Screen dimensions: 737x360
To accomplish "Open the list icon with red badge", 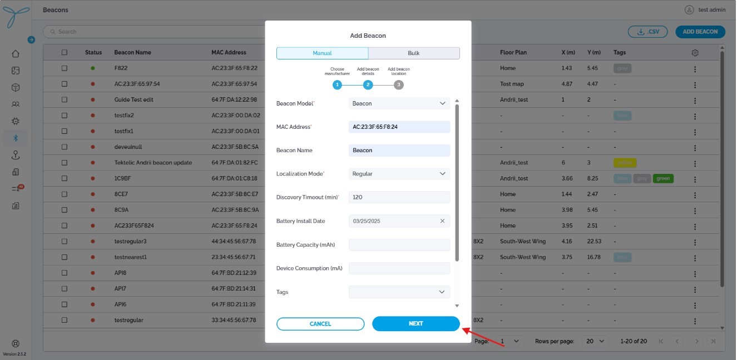I will pos(17,188).
